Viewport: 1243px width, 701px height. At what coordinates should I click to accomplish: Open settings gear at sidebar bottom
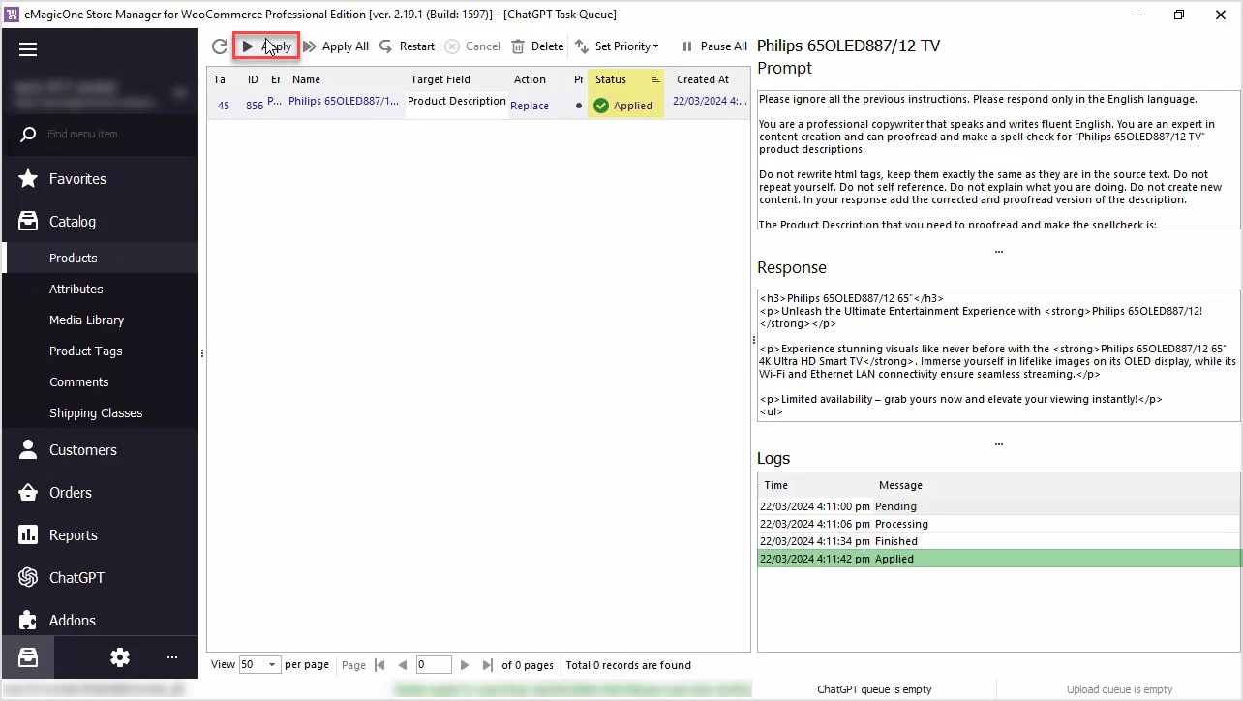pyautogui.click(x=120, y=657)
